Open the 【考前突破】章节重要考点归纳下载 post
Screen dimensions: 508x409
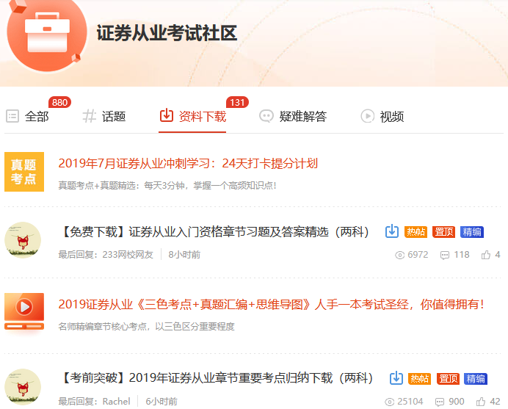tap(217, 378)
